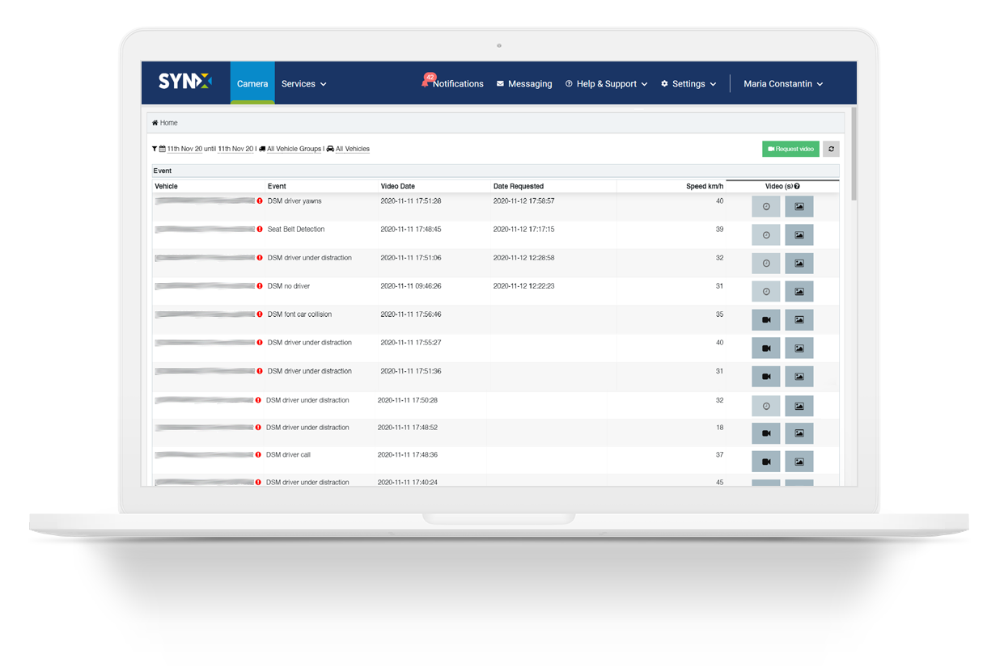Click red alert icon beside DSM driver call
The image size is (1004, 671).
[x=258, y=455]
